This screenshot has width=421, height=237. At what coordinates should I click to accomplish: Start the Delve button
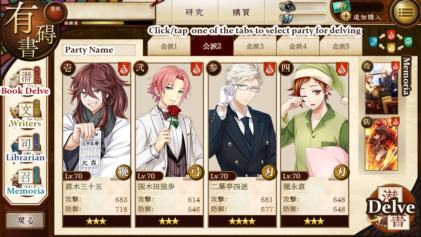(x=391, y=208)
